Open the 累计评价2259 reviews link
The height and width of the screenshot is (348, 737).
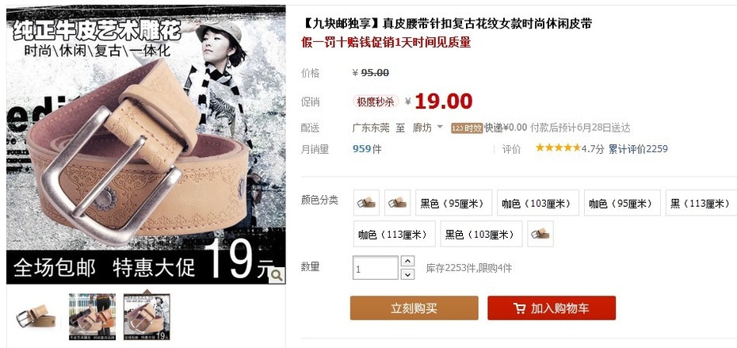coord(638,149)
